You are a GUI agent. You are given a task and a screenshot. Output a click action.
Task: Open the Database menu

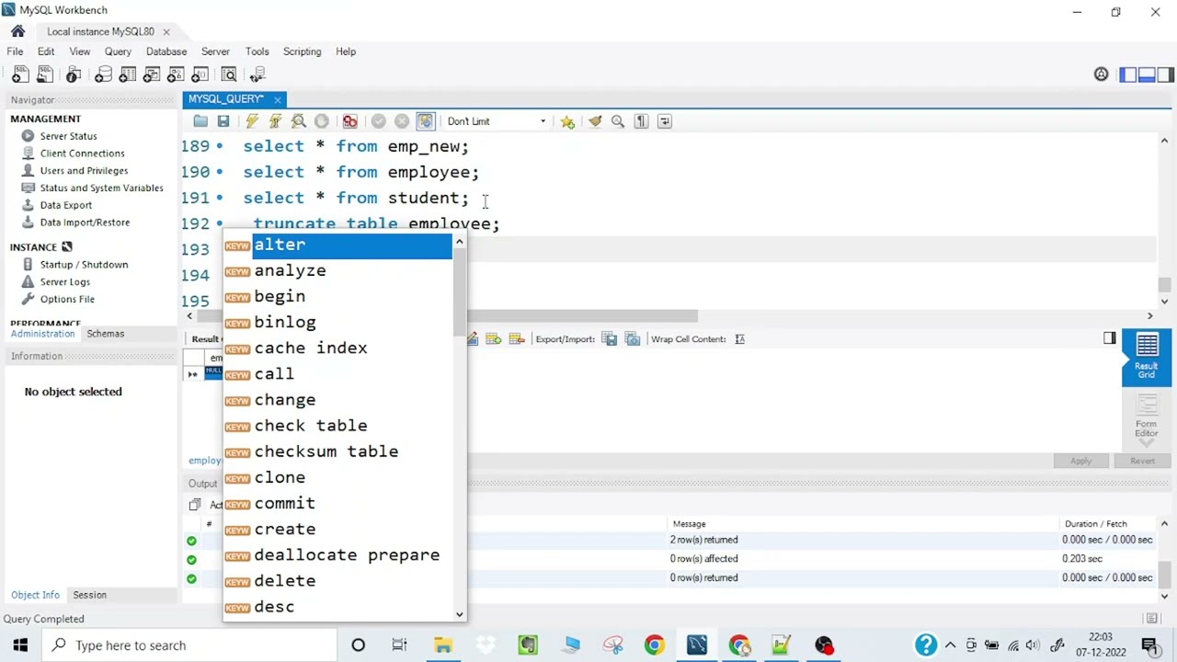(166, 51)
